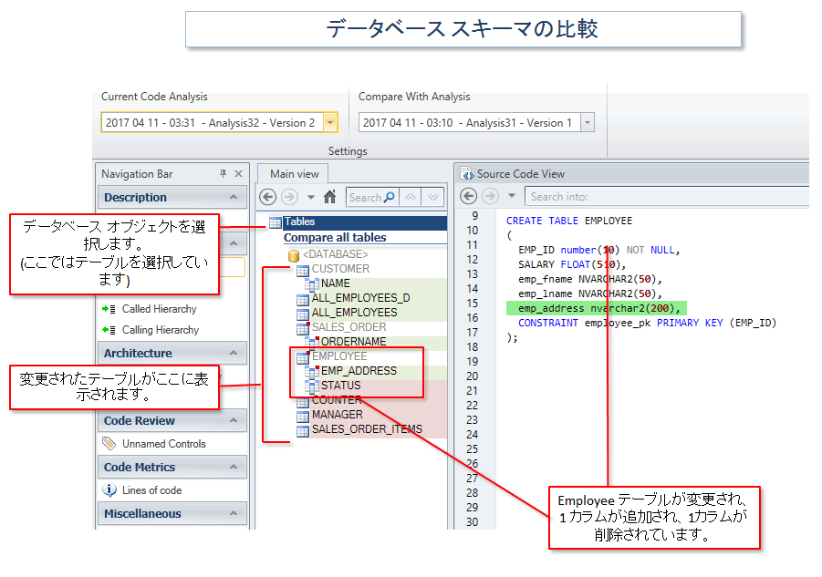Click the pin icon on Navigation Bar
The width and height of the screenshot is (822, 577).
[223, 174]
